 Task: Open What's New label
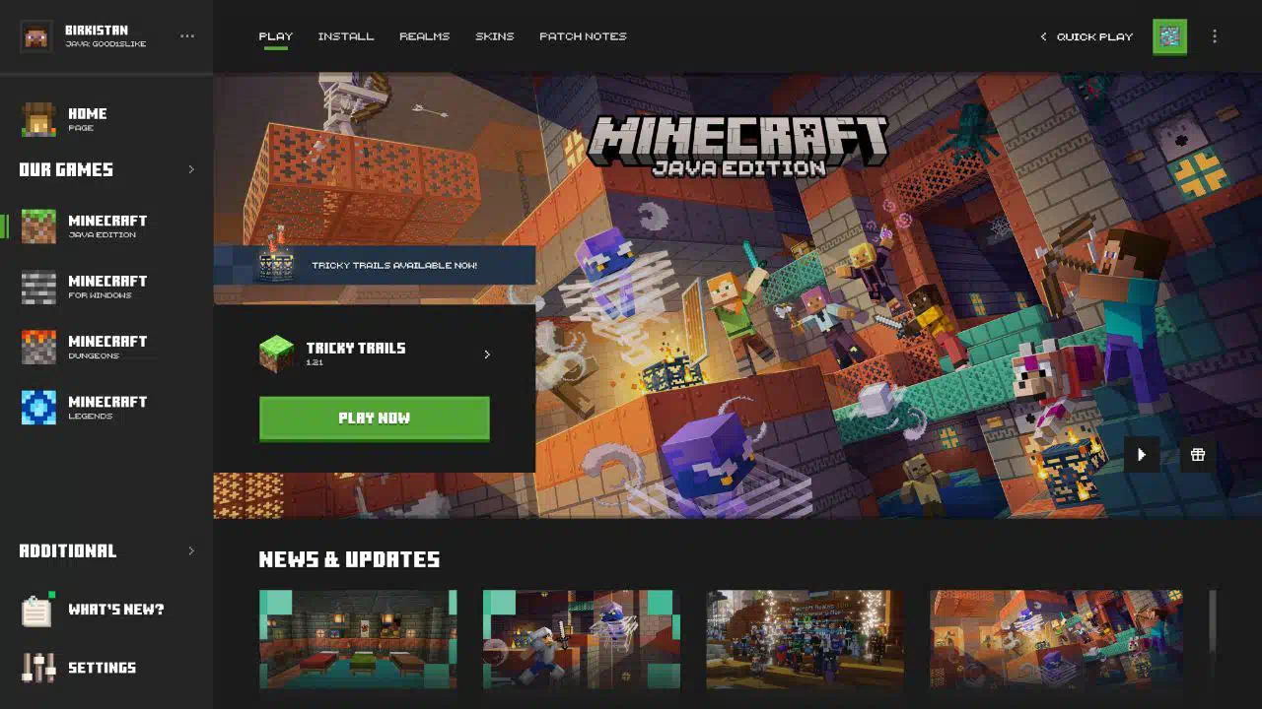tap(116, 610)
